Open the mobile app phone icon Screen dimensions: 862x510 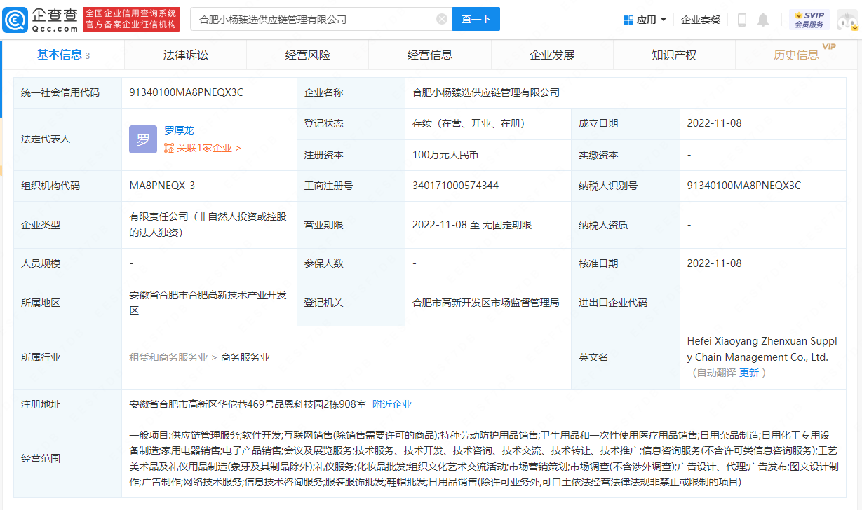click(x=742, y=20)
